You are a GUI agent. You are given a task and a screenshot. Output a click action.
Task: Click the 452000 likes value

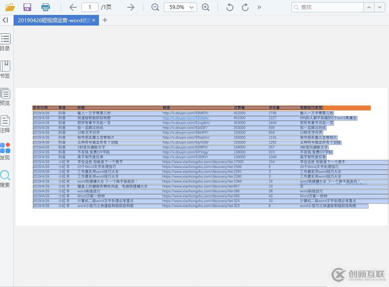(x=239, y=113)
